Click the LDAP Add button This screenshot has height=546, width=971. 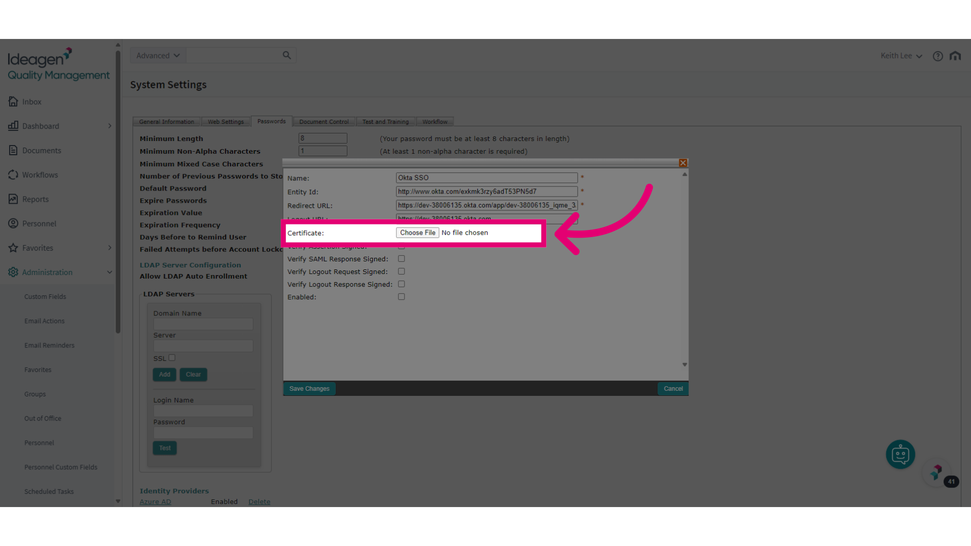[164, 375]
